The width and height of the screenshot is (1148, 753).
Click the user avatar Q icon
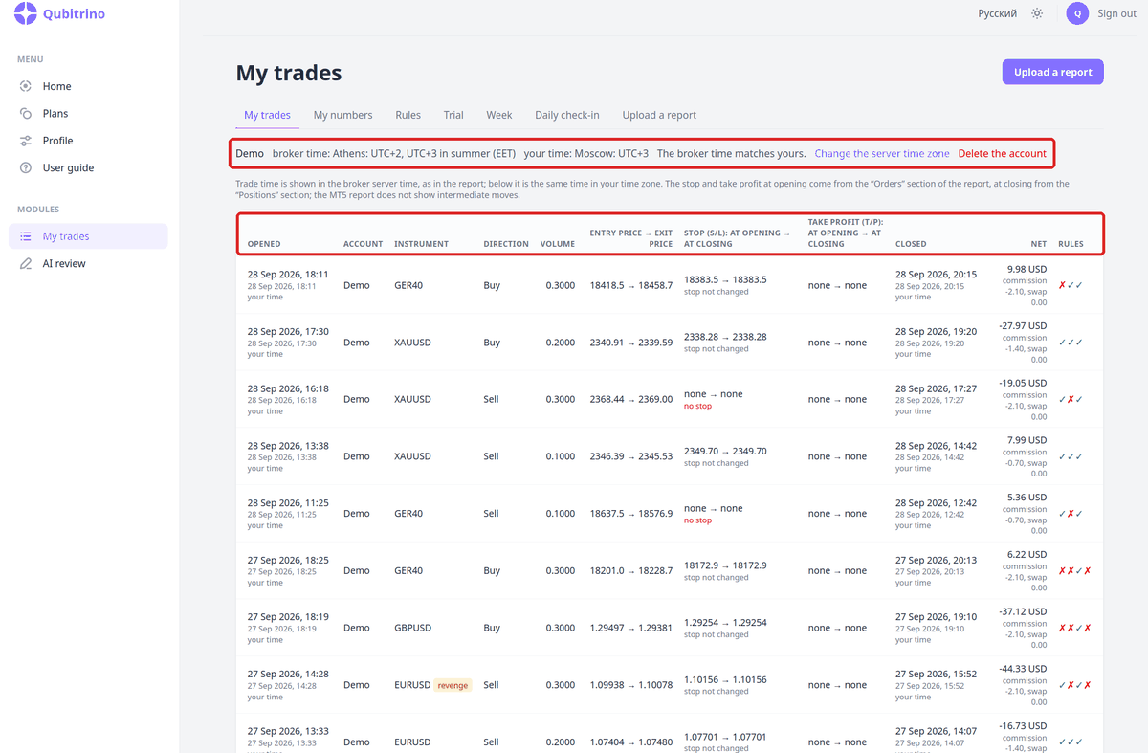[1078, 13]
